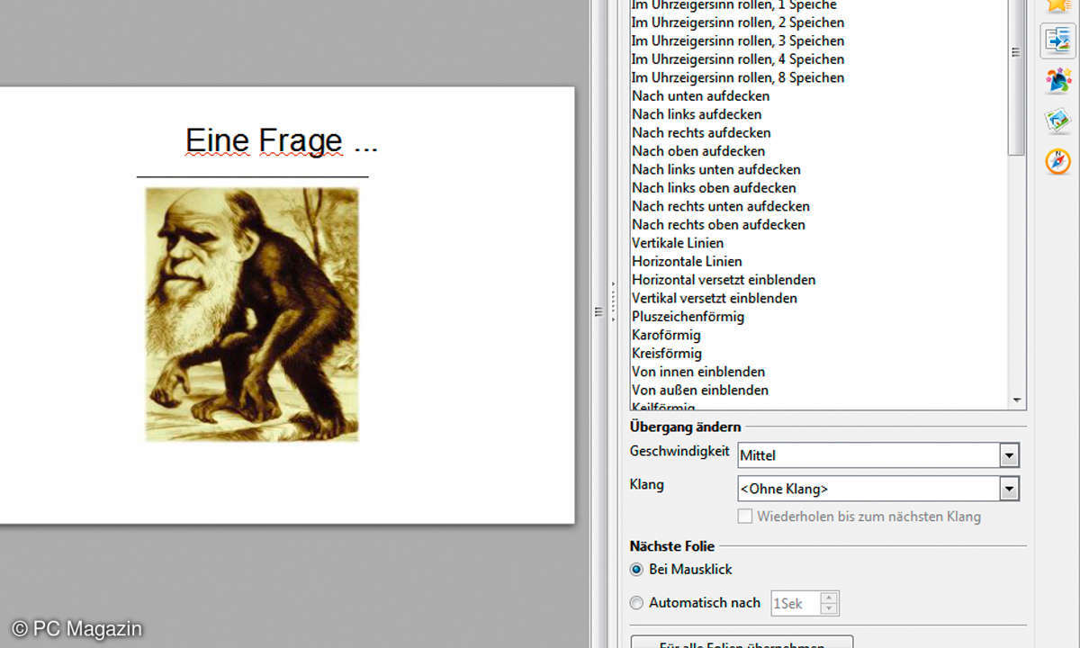This screenshot has height=648, width=1080.
Task: Open the Geschwindigkeit dropdown showing Mittel
Action: pos(878,455)
